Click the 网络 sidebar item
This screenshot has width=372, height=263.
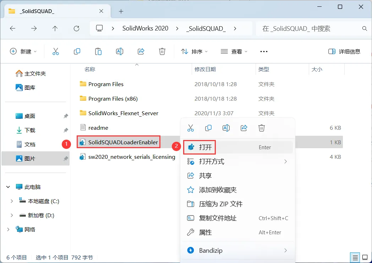26,230
